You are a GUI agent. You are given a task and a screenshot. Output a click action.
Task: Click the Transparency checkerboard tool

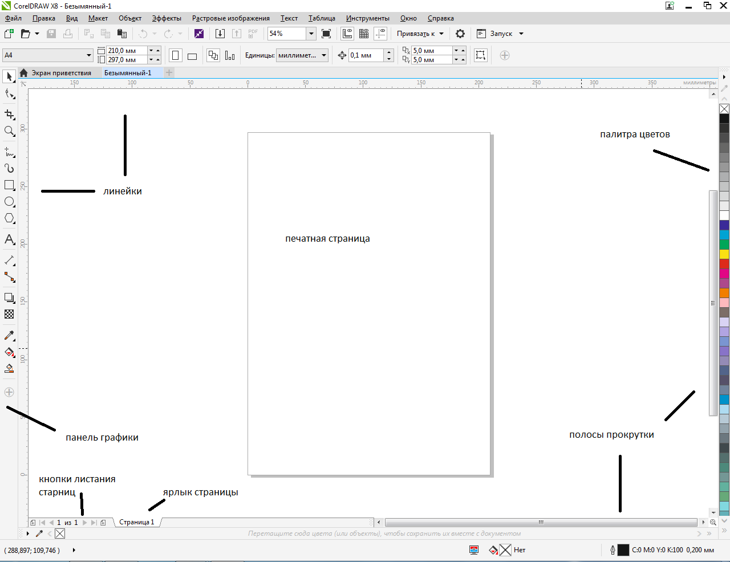[9, 314]
